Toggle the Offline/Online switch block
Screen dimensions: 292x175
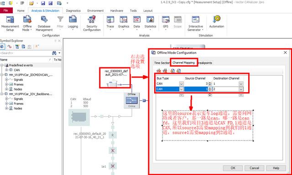pyautogui.click(x=132, y=100)
